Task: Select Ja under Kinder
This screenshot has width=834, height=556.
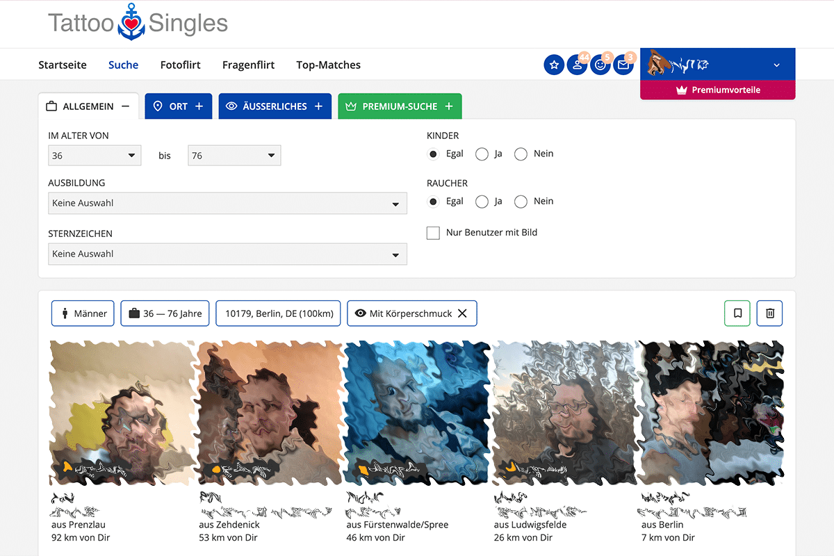Action: (482, 154)
